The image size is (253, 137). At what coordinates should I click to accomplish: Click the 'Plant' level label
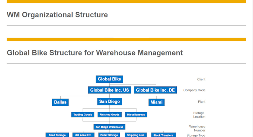pyautogui.click(x=202, y=102)
